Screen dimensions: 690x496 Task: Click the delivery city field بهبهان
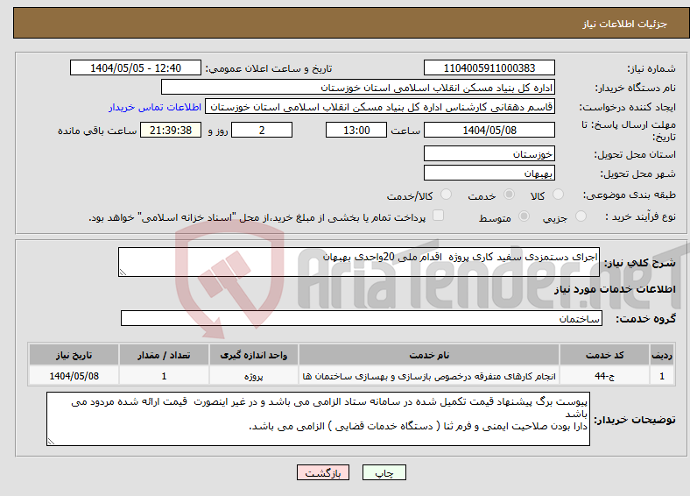(x=489, y=173)
